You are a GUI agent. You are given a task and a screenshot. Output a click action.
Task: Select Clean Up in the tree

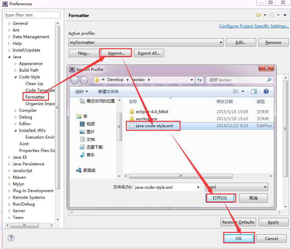[x=34, y=83]
